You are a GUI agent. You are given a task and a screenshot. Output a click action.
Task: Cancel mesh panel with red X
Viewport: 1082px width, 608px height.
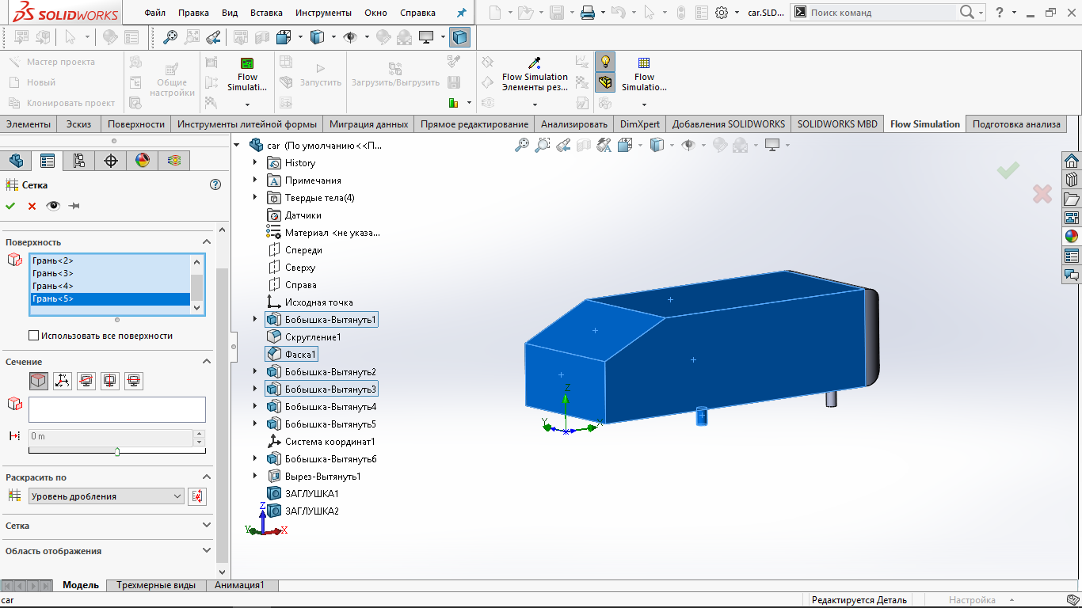coord(32,206)
